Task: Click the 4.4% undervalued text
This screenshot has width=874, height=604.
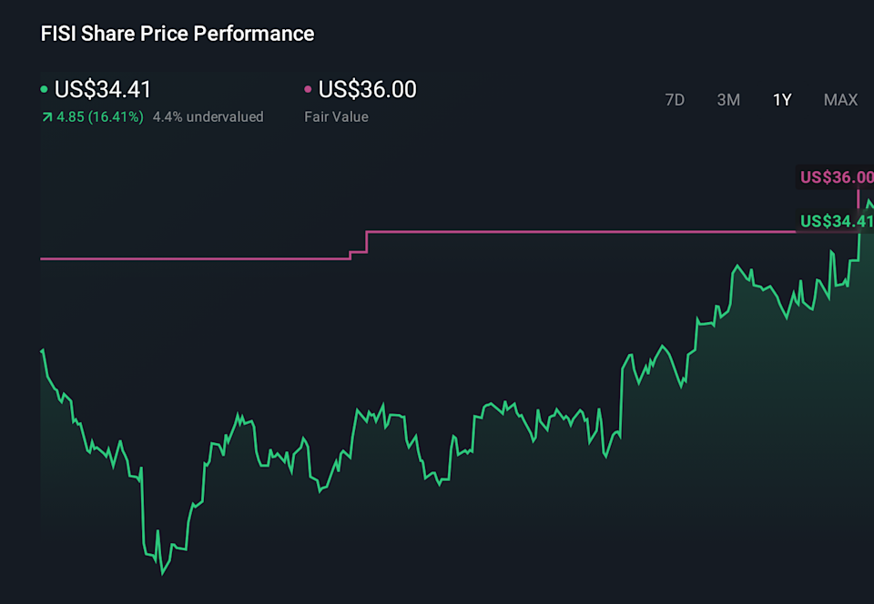Action: click(208, 116)
